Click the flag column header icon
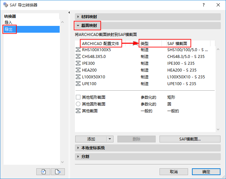The image size is (226, 179). tap(135, 43)
